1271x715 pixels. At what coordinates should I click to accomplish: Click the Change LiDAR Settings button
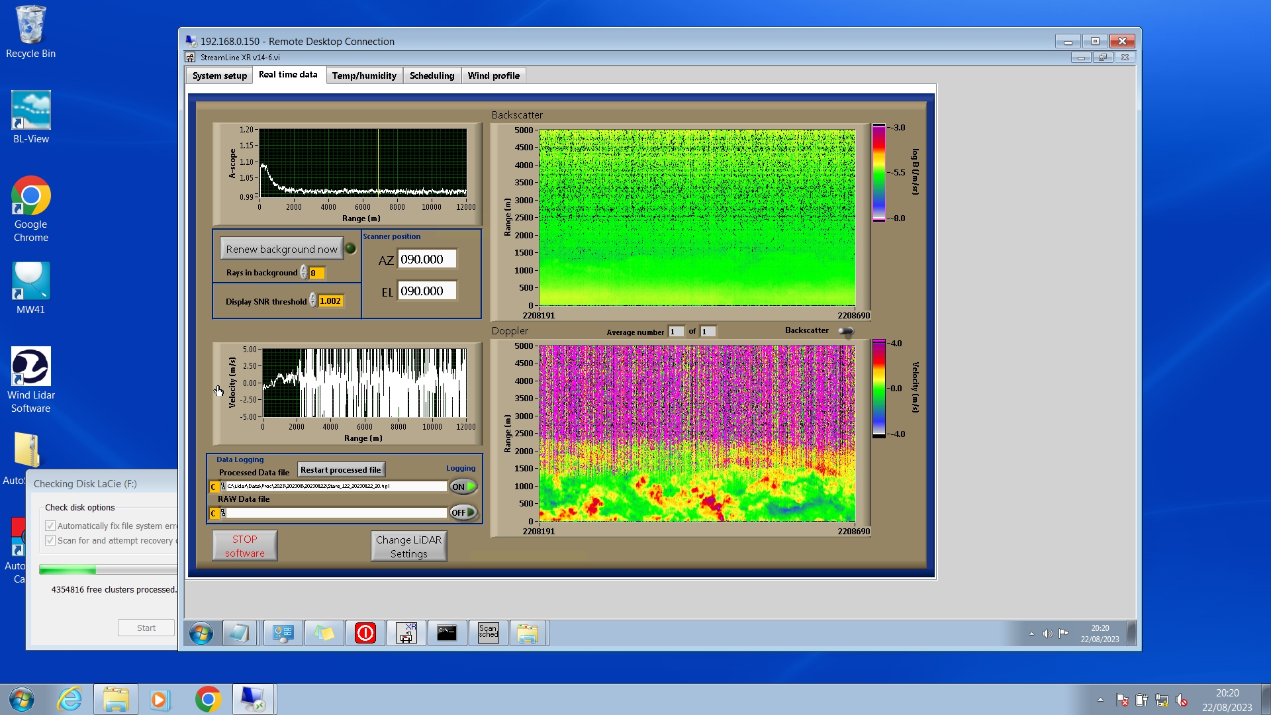(408, 546)
